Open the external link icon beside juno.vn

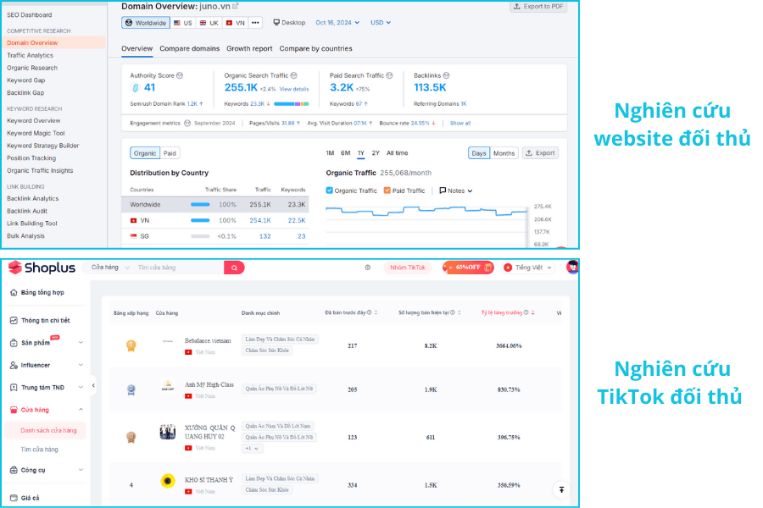(236, 6)
